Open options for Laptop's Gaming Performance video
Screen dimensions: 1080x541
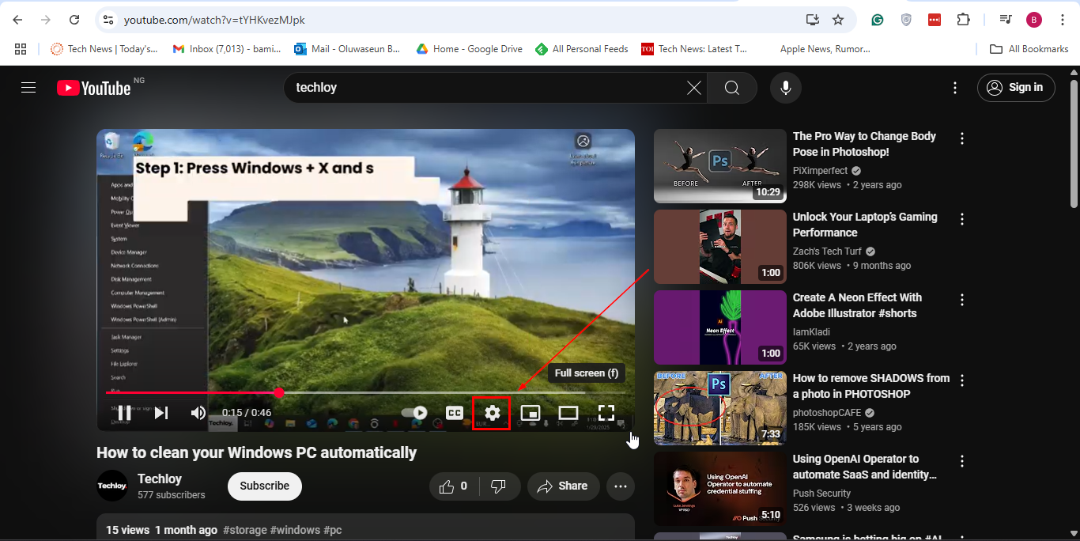(962, 219)
